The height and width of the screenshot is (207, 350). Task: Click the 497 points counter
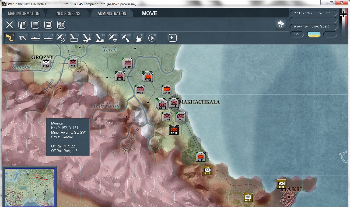click(297, 34)
